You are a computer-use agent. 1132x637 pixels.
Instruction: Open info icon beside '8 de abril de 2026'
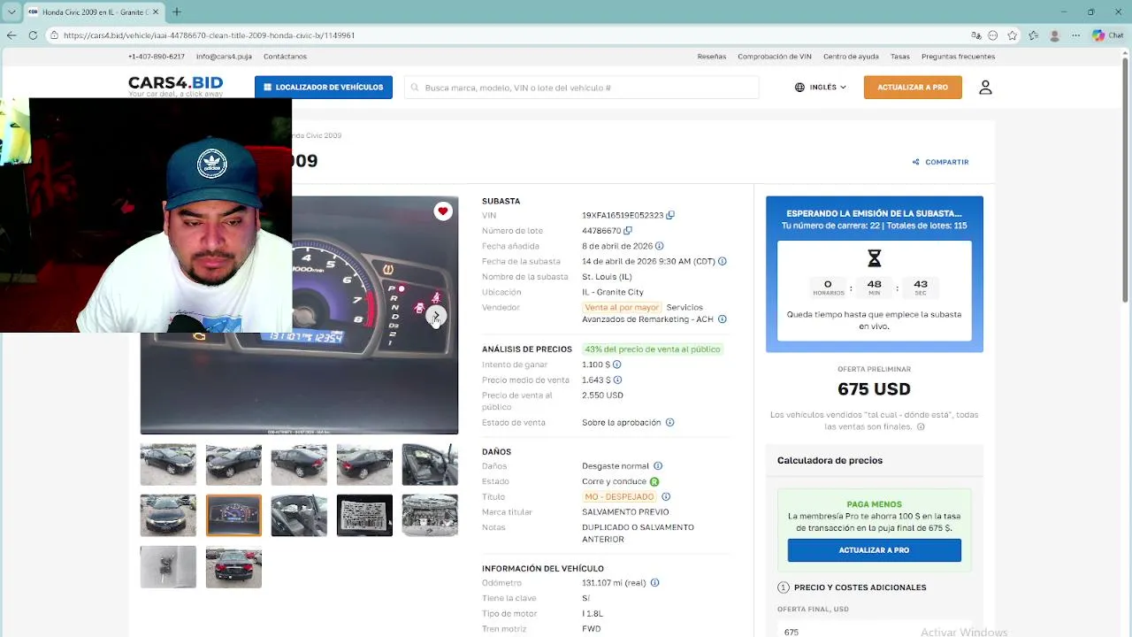(x=660, y=246)
